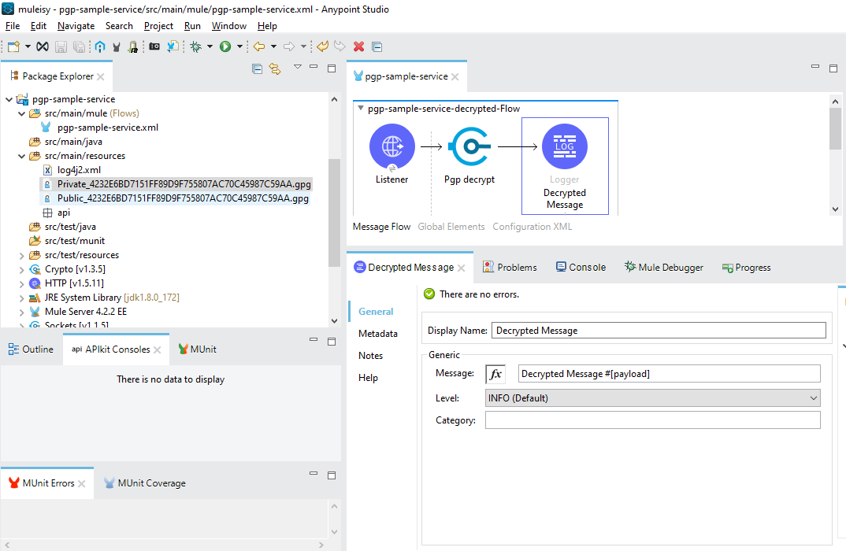Select the HTTP Listener component in flow
846x551 pixels.
pyautogui.click(x=392, y=146)
